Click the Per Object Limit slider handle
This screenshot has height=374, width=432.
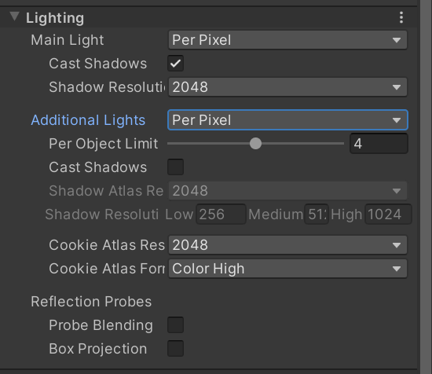pyautogui.click(x=255, y=144)
